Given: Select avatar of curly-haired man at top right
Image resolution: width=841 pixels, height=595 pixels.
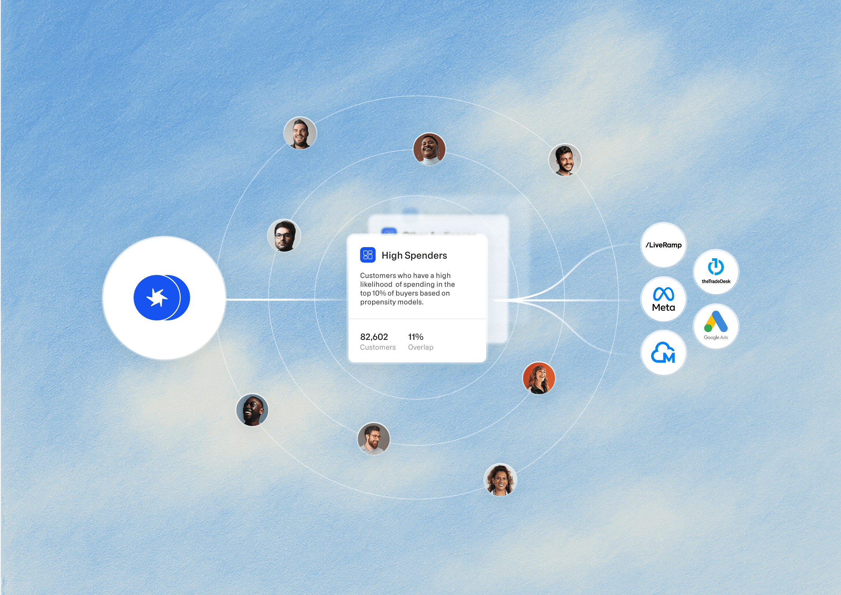Looking at the screenshot, I should (x=565, y=160).
